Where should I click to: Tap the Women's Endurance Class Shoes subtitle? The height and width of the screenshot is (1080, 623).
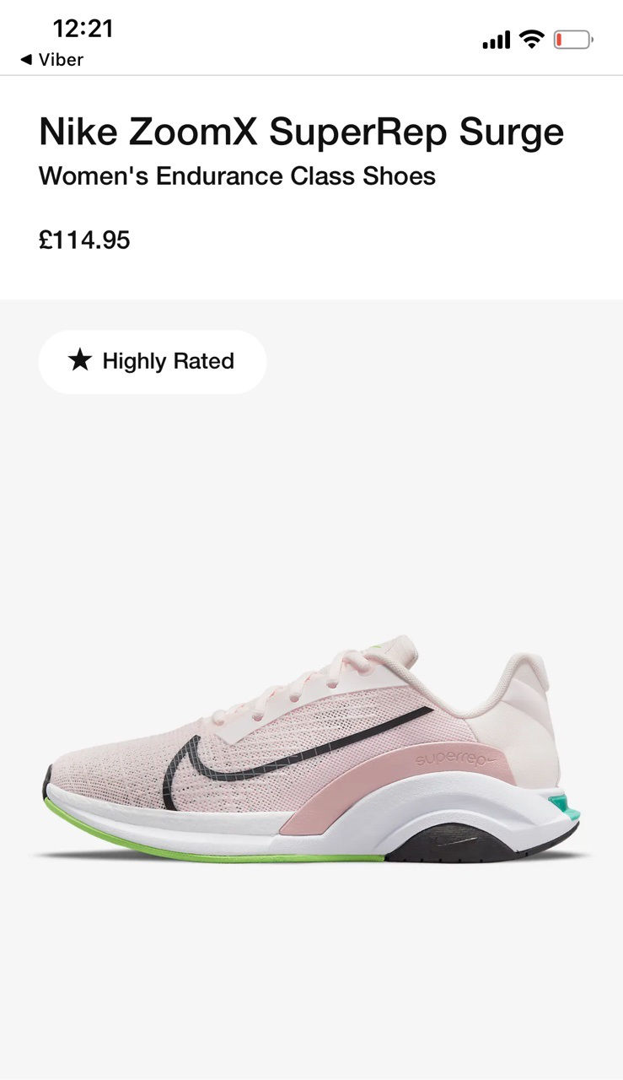click(237, 176)
